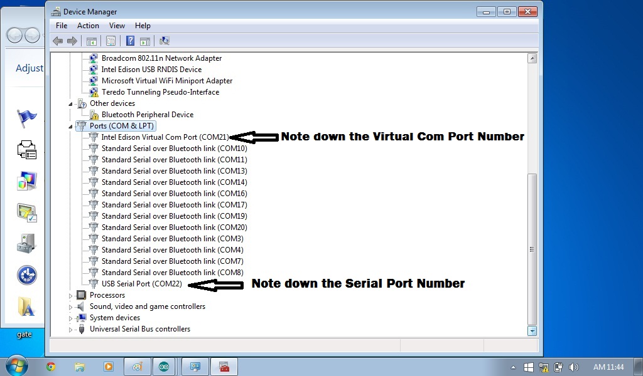Select Bluetooth link (COM20) entry
Viewport: 643px width, 376px height.
pos(175,227)
